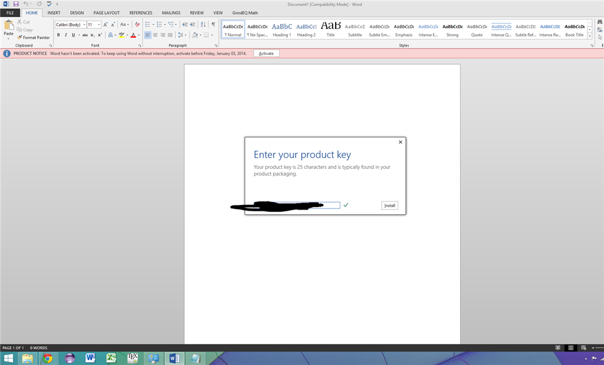Image resolution: width=604 pixels, height=365 pixels.
Task: Open the Customize Quick Access Toolbar dropdown
Action: click(x=57, y=4)
